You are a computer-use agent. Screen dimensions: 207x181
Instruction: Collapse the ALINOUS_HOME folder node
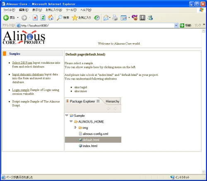tap(71, 121)
